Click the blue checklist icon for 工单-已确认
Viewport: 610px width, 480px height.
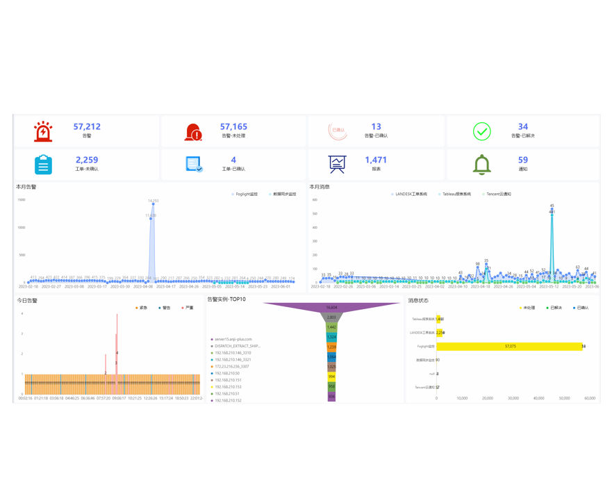[194, 164]
